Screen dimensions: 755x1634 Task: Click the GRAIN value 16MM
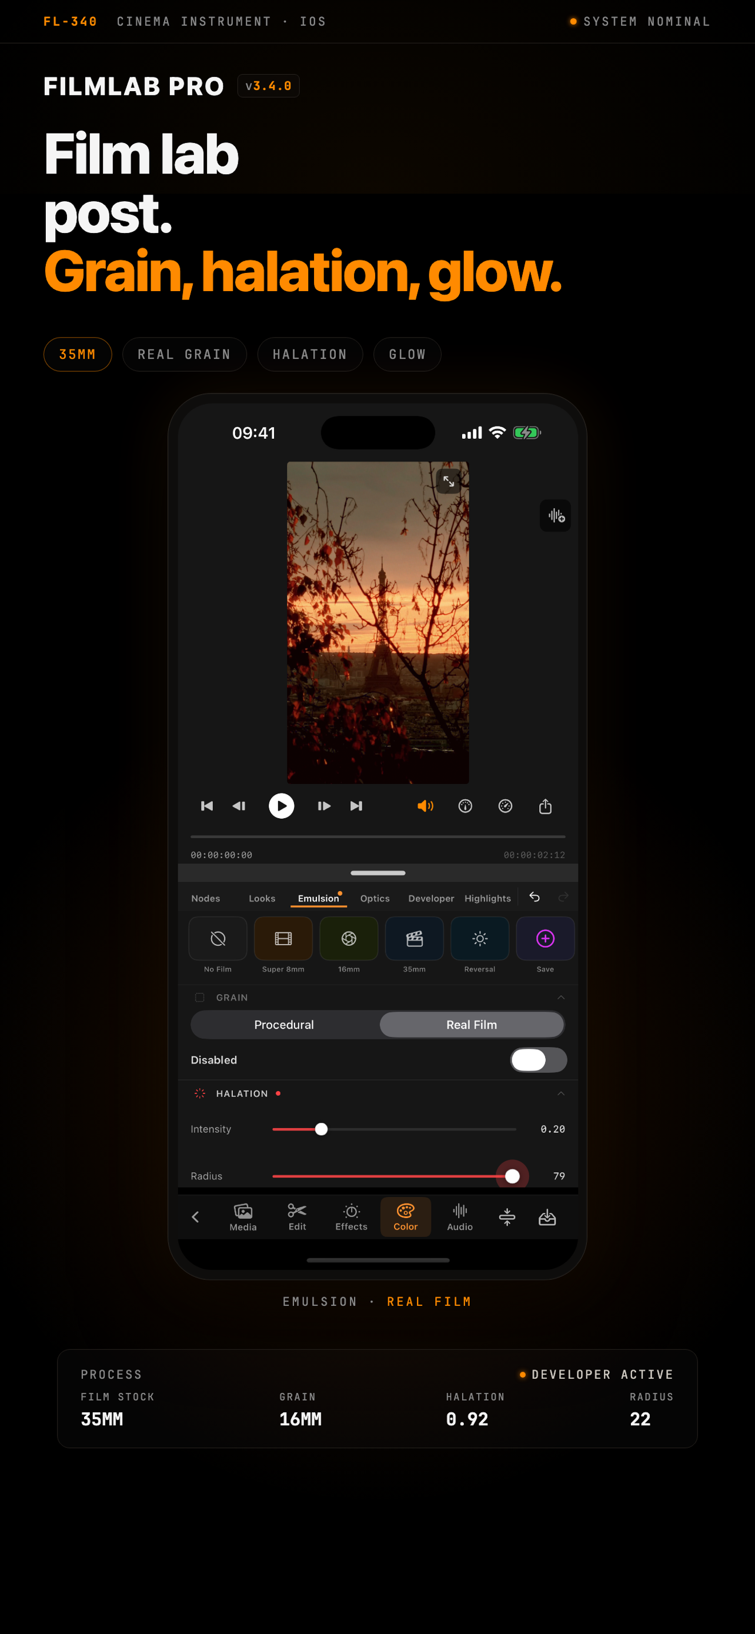pyautogui.click(x=300, y=1419)
